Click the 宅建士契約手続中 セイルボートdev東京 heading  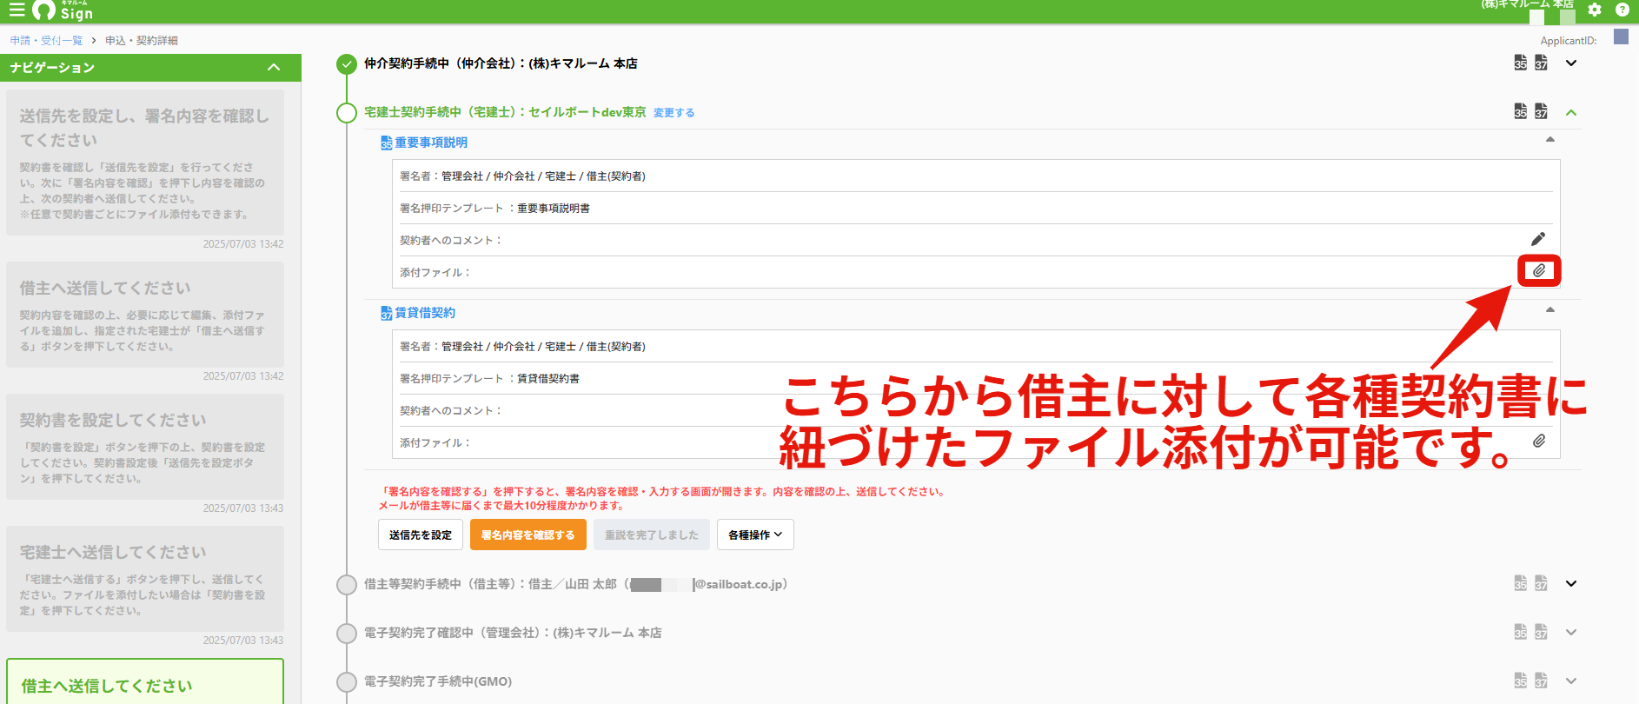click(505, 112)
